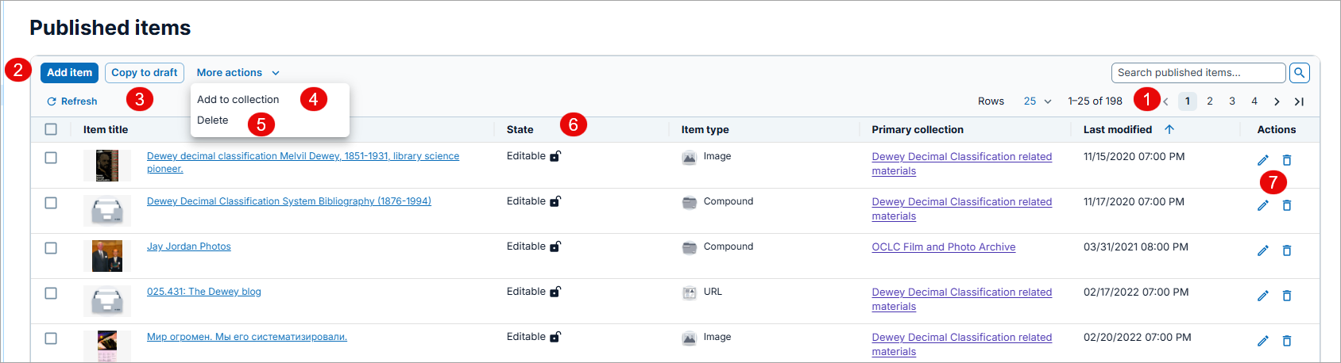Click the lock icon in Jay Jordan Photos row

[x=555, y=246]
